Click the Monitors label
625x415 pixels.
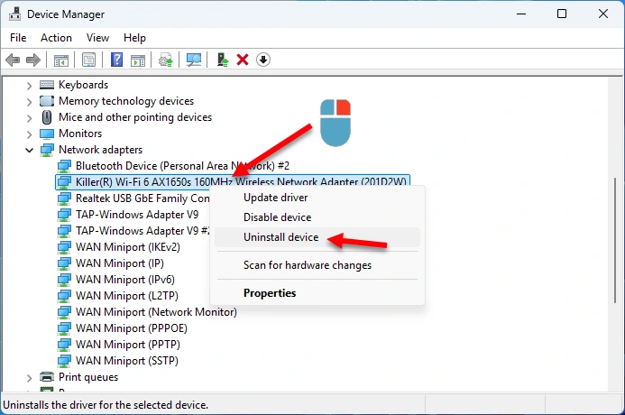click(80, 134)
